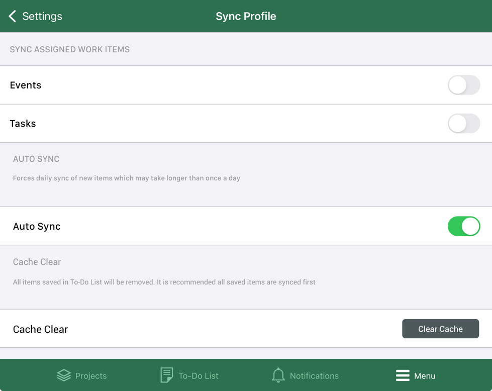Click the Auto Sync row label
Image resolution: width=492 pixels, height=391 pixels.
pyautogui.click(x=37, y=226)
